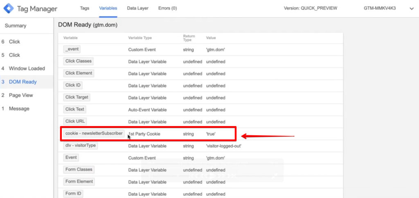Click the Version: QUICK_PREVIEW label
Viewport: 419px width, 198px height.
(x=311, y=8)
